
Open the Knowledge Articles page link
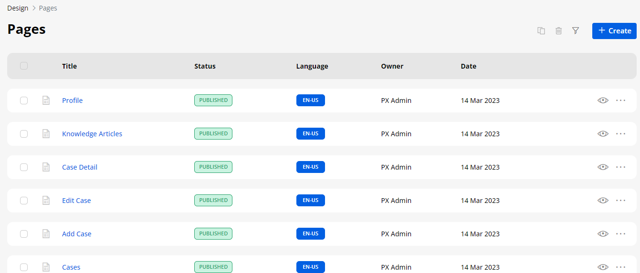point(92,134)
